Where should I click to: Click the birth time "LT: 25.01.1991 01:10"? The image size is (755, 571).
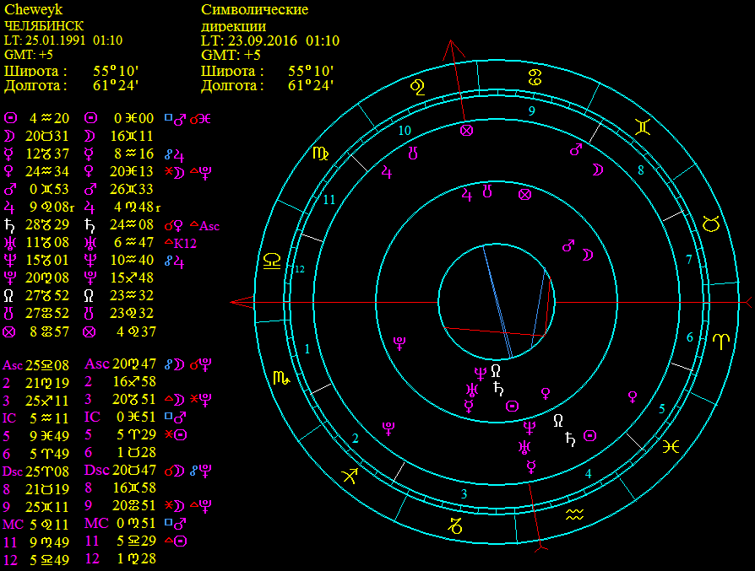(63, 40)
